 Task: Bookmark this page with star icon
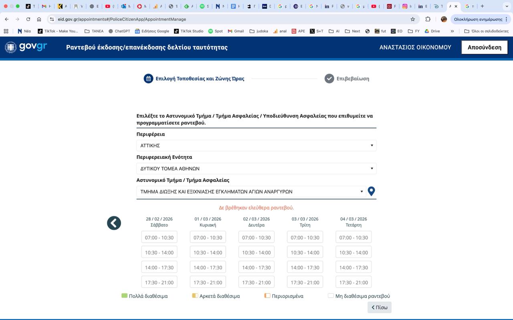412,19
